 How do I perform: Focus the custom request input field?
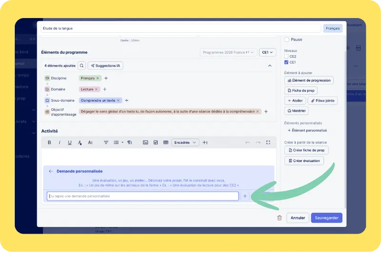pos(142,196)
